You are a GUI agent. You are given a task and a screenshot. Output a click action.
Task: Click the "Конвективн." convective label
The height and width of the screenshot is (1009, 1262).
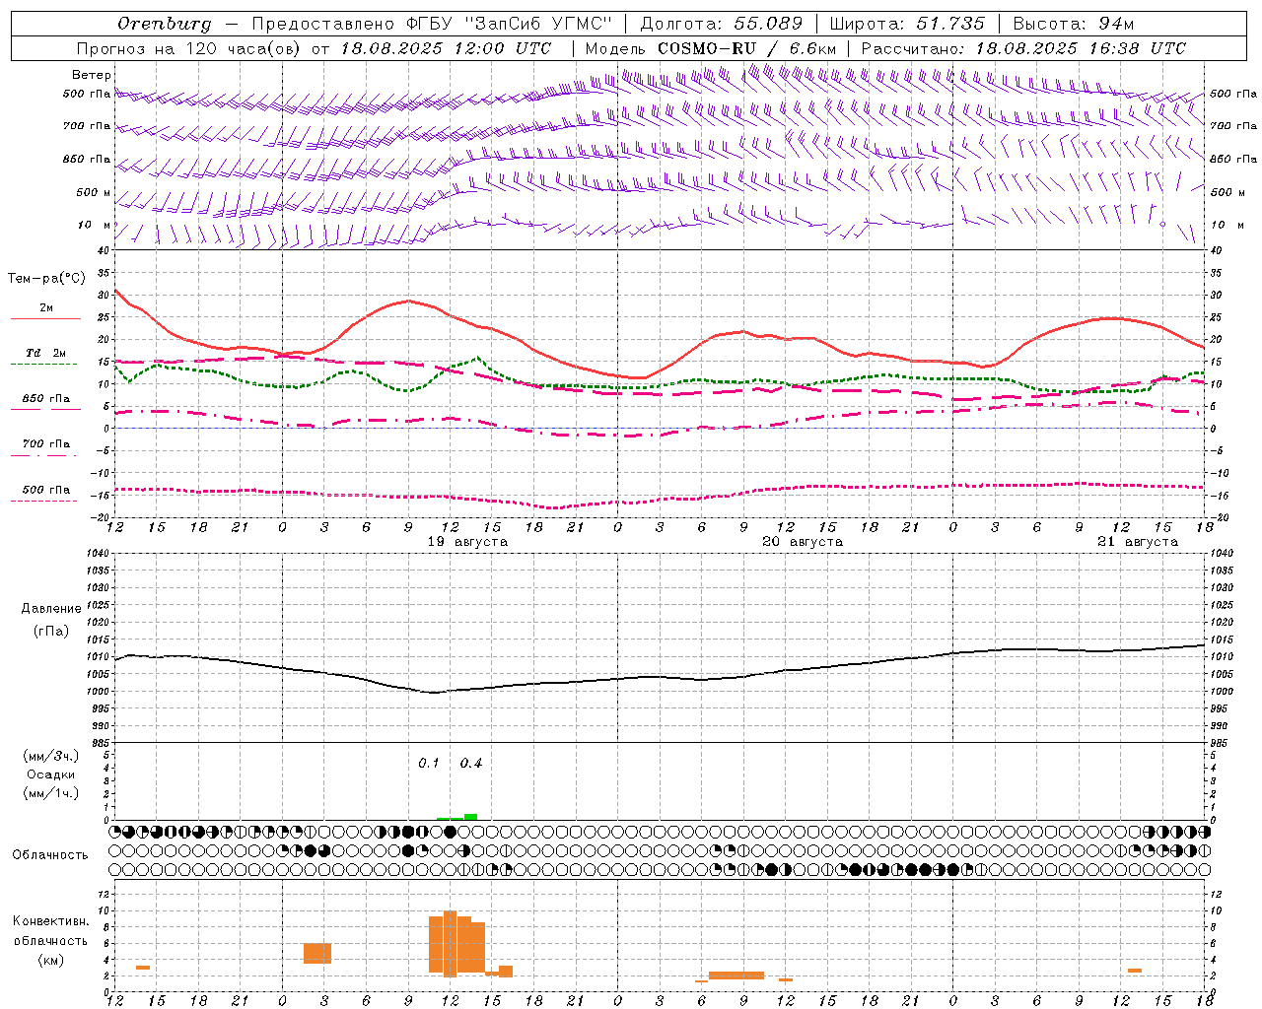click(51, 921)
